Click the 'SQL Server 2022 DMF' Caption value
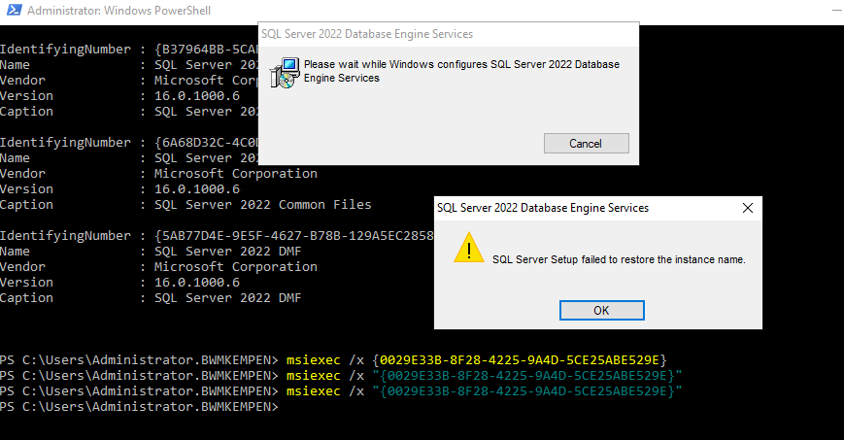 coord(227,298)
